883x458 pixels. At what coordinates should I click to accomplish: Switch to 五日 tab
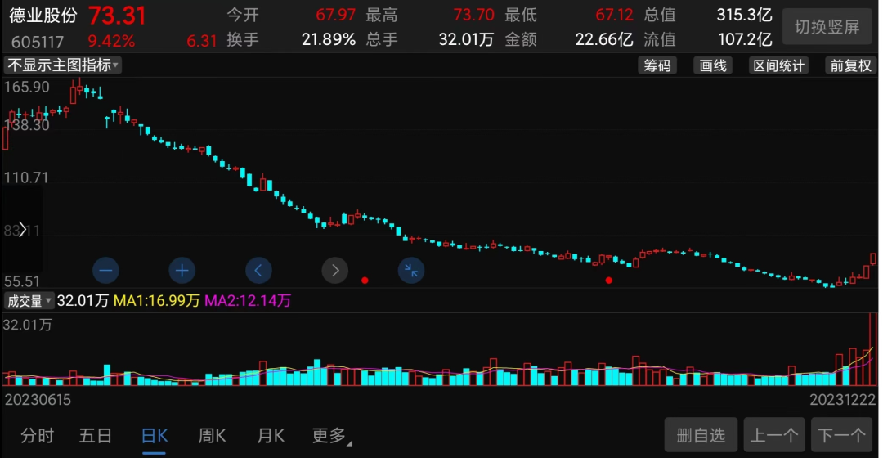coord(95,435)
